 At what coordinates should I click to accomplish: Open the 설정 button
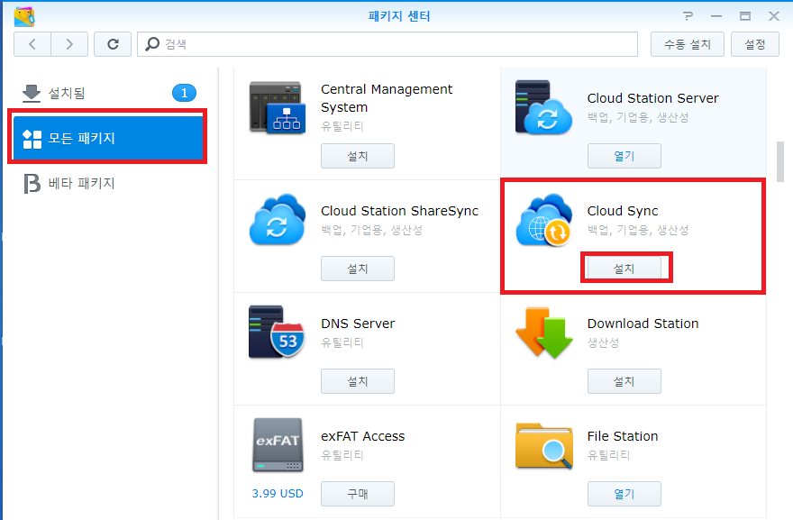point(754,44)
